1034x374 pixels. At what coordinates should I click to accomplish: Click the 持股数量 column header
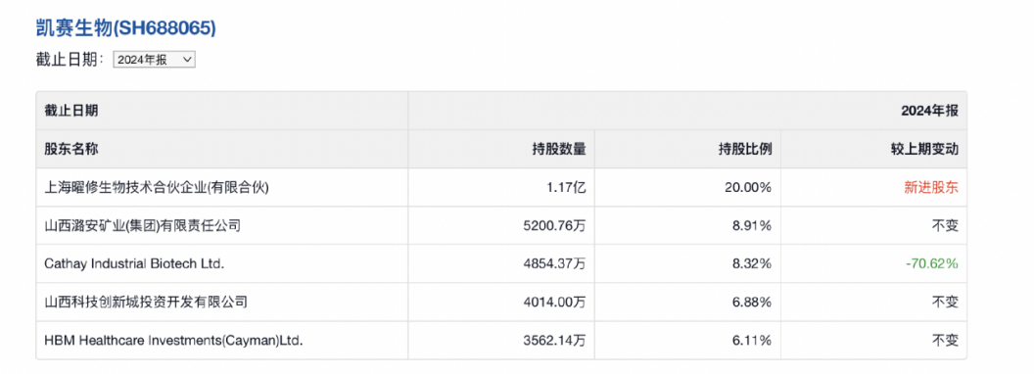pos(558,149)
